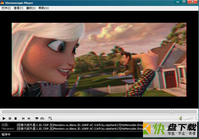The height and width of the screenshot is (139, 199).
Task: Open the 查看(Y) menu
Action: coord(18,8)
